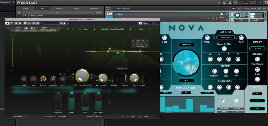
Task: Toggle the plugin bypass power button
Action: (7, 23)
